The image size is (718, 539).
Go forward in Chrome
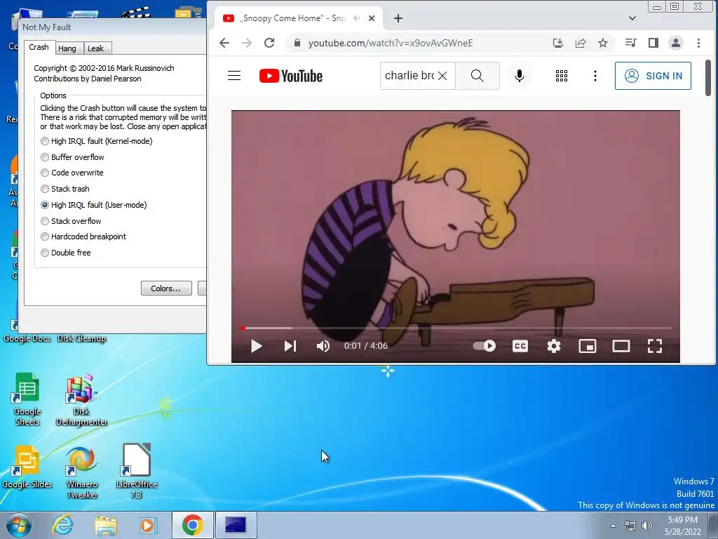247,43
